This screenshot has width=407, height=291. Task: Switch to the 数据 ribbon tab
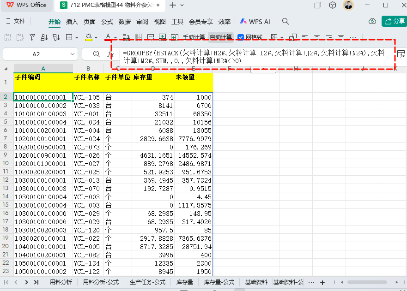[x=125, y=22]
